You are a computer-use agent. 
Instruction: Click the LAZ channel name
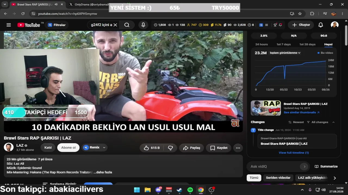[x=20, y=145]
